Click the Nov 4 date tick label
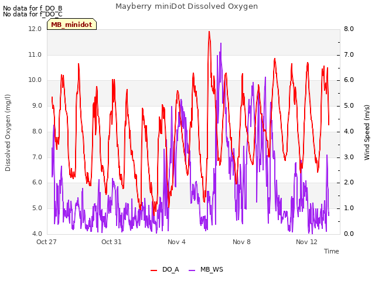The width and height of the screenshot is (375, 281). tap(176, 242)
